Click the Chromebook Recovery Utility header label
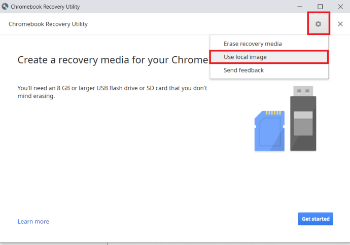The image size is (350, 245). coord(48,24)
